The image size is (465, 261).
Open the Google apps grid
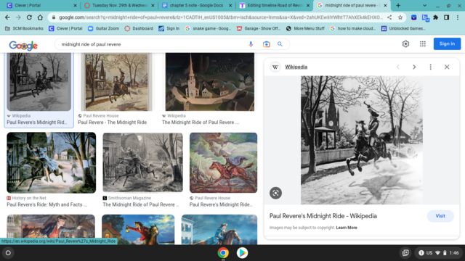coord(423,43)
